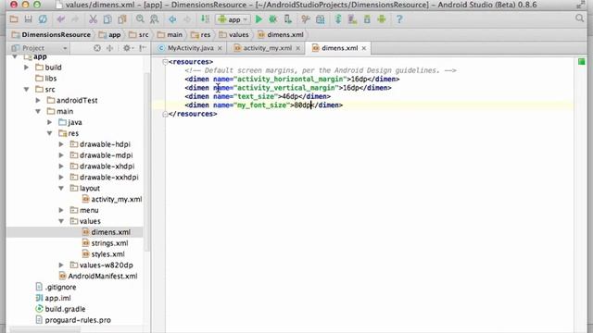Click the scroll from source target icon
This screenshot has width=593, height=333.
(x=97, y=48)
